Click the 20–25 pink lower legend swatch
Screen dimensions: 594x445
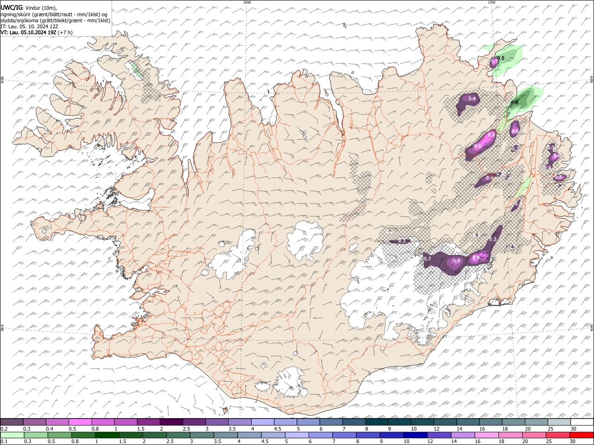(533, 435)
